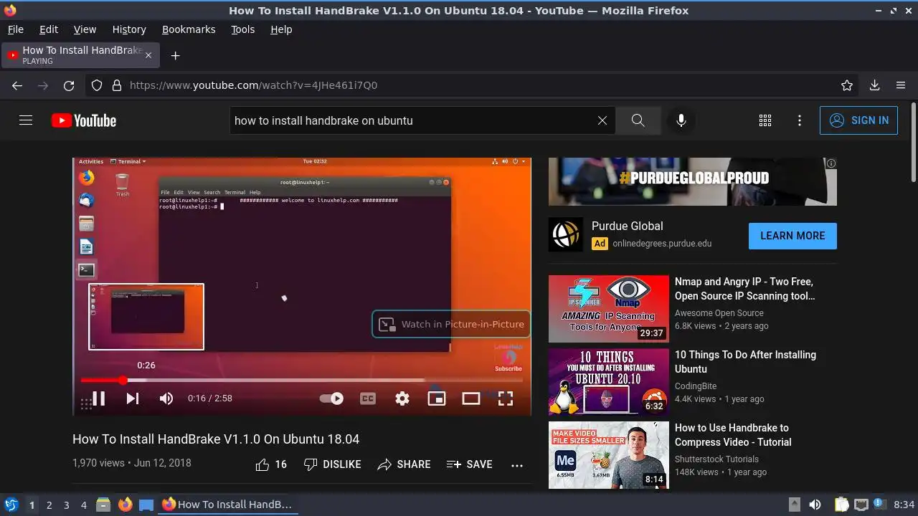Open the YouTube apps grid

[x=765, y=120]
